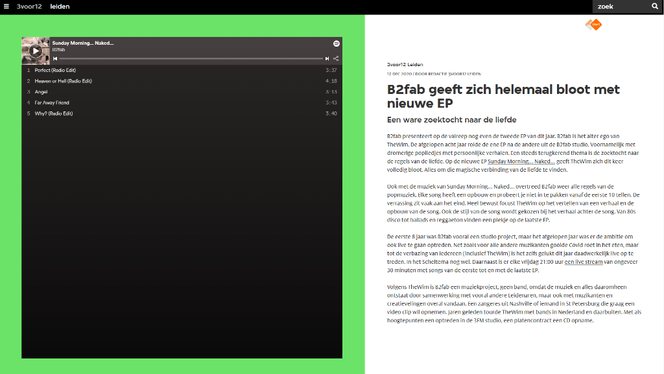Seek within the player progress bar
Screen dimensions: 664x374
191,58
